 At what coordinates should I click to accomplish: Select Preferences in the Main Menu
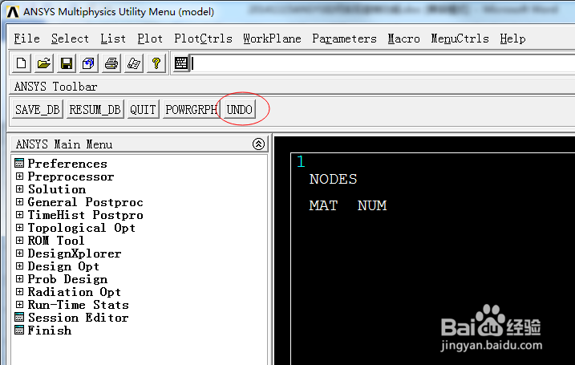point(67,164)
